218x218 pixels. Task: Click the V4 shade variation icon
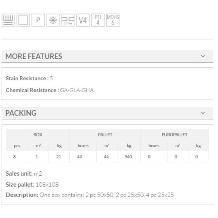point(83,21)
